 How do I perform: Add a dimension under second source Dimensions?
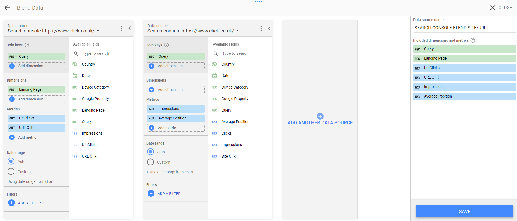pyautogui.click(x=176, y=90)
